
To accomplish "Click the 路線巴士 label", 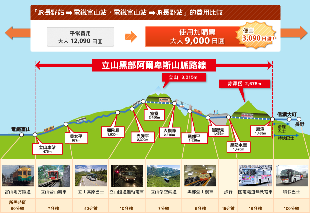I will (282, 129).
